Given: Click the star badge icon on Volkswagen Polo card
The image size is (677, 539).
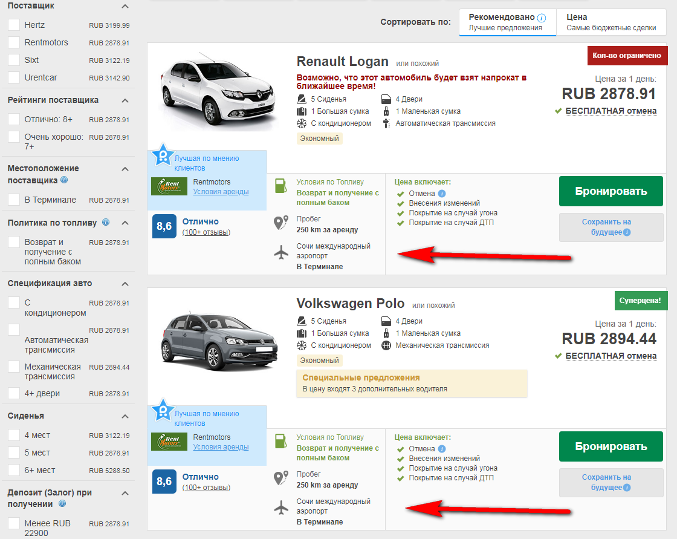Looking at the screenshot, I should tap(163, 411).
